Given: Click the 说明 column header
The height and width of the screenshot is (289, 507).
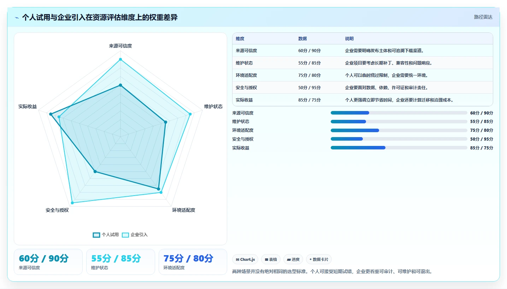Looking at the screenshot, I should coord(349,39).
